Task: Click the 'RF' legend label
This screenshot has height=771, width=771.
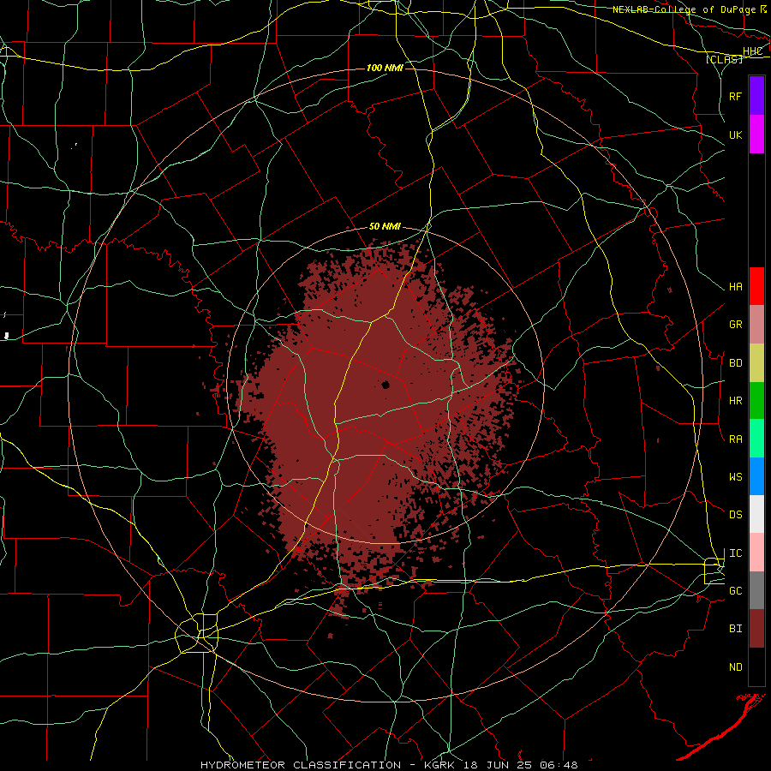Action: point(735,96)
